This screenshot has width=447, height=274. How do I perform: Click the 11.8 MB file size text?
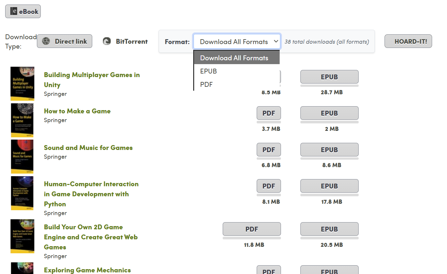coord(254,245)
